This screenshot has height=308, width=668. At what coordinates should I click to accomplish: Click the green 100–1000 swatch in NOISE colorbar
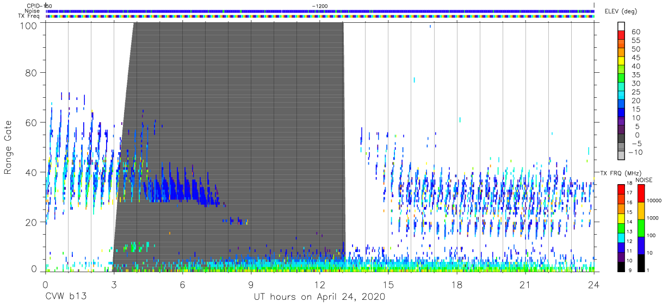[640, 228]
